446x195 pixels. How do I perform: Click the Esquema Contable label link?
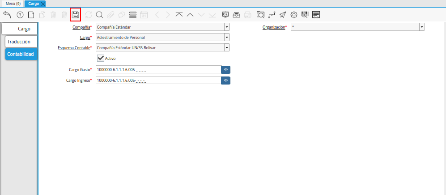[x=74, y=47]
